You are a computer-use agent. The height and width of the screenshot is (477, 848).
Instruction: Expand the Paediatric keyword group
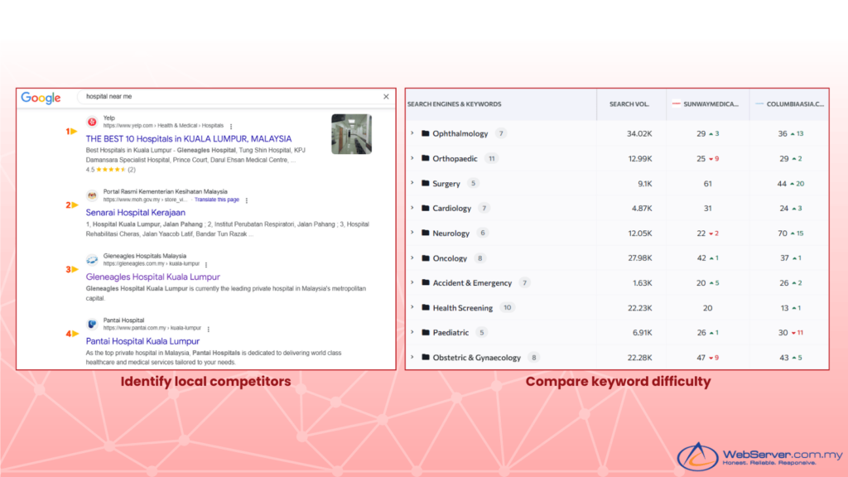(412, 332)
